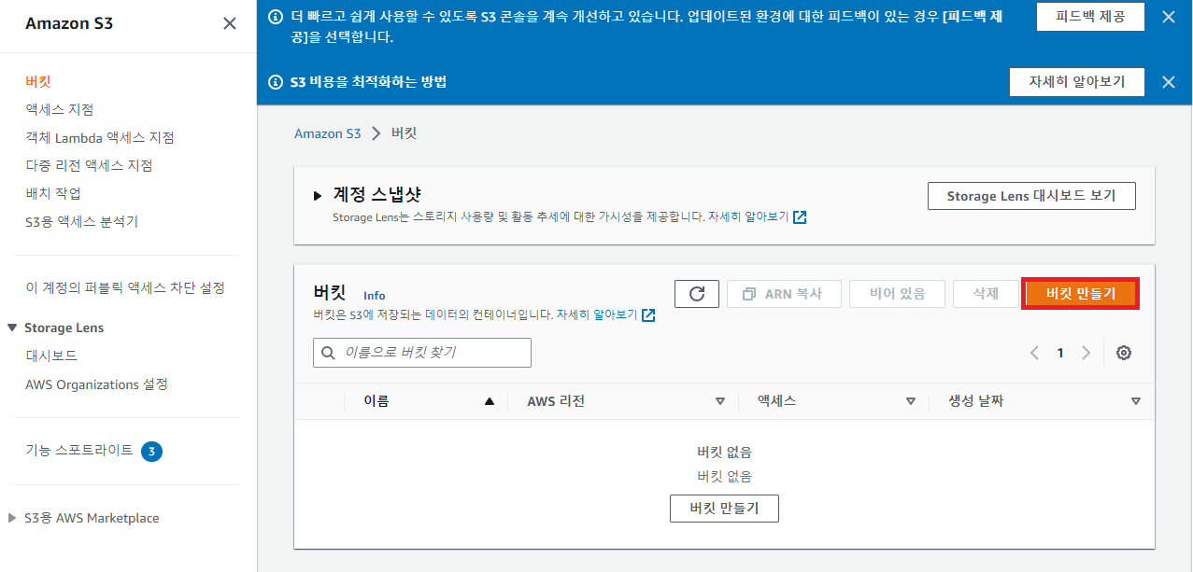Viewport: 1193px width, 572px height.
Task: Click 자세히 알아보기 link in 계정 스냅샷
Action: click(747, 216)
